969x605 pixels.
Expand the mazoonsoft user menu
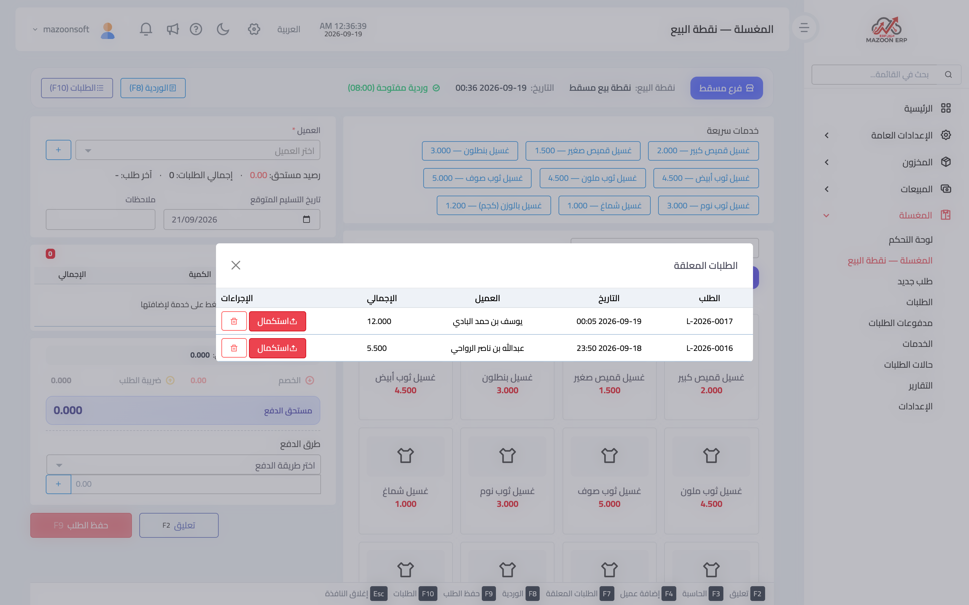tap(61, 29)
